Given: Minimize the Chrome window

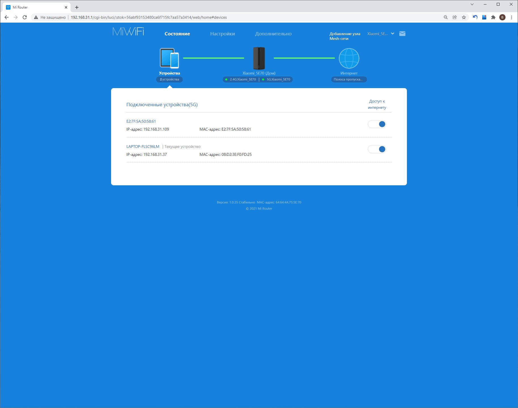Looking at the screenshot, I should (485, 4).
